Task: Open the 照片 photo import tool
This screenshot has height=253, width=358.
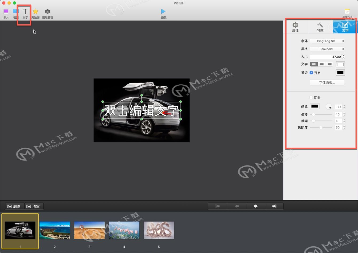Action: coord(6,13)
